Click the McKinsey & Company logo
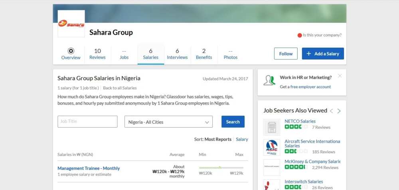The height and width of the screenshot is (190, 399). [x=272, y=167]
